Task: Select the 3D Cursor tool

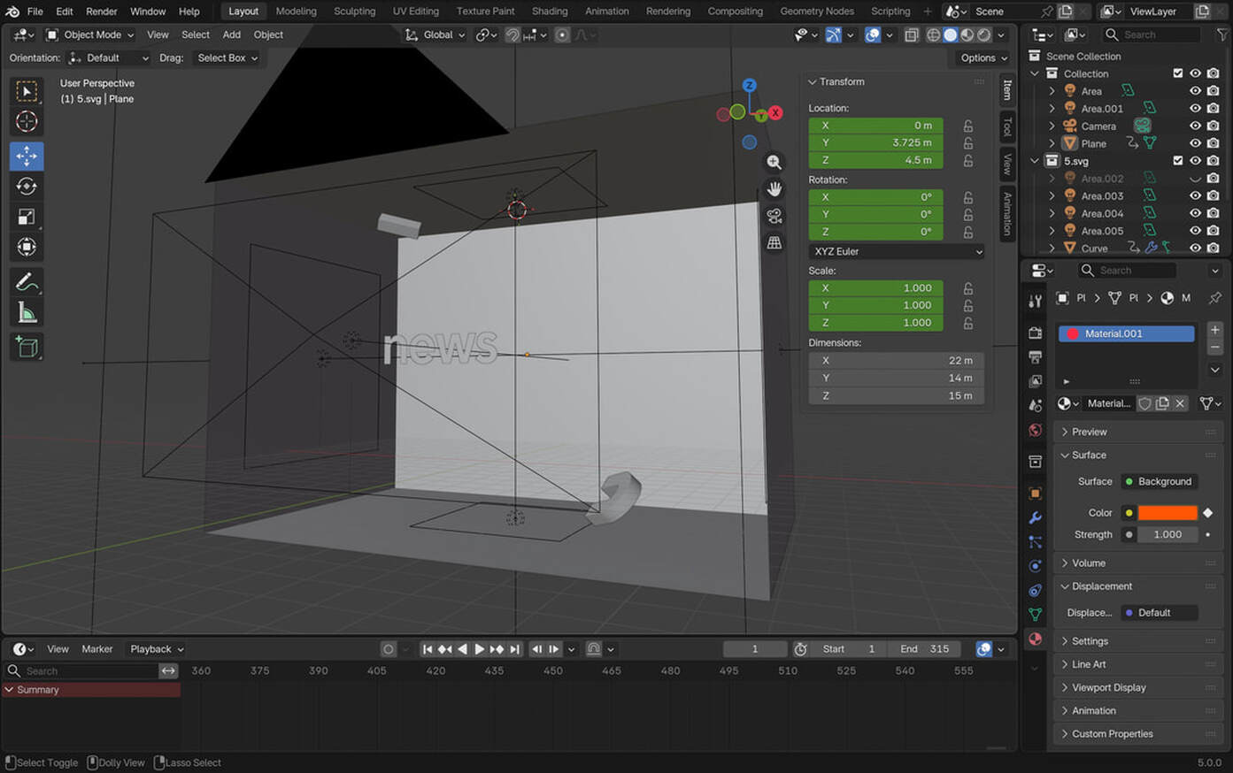Action: coord(27,121)
